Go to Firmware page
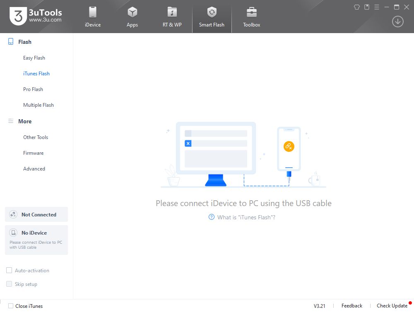This screenshot has height=312, width=414. click(33, 153)
